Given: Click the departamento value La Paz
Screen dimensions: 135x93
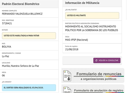Looking at the screenshot, I should pos(6,56).
